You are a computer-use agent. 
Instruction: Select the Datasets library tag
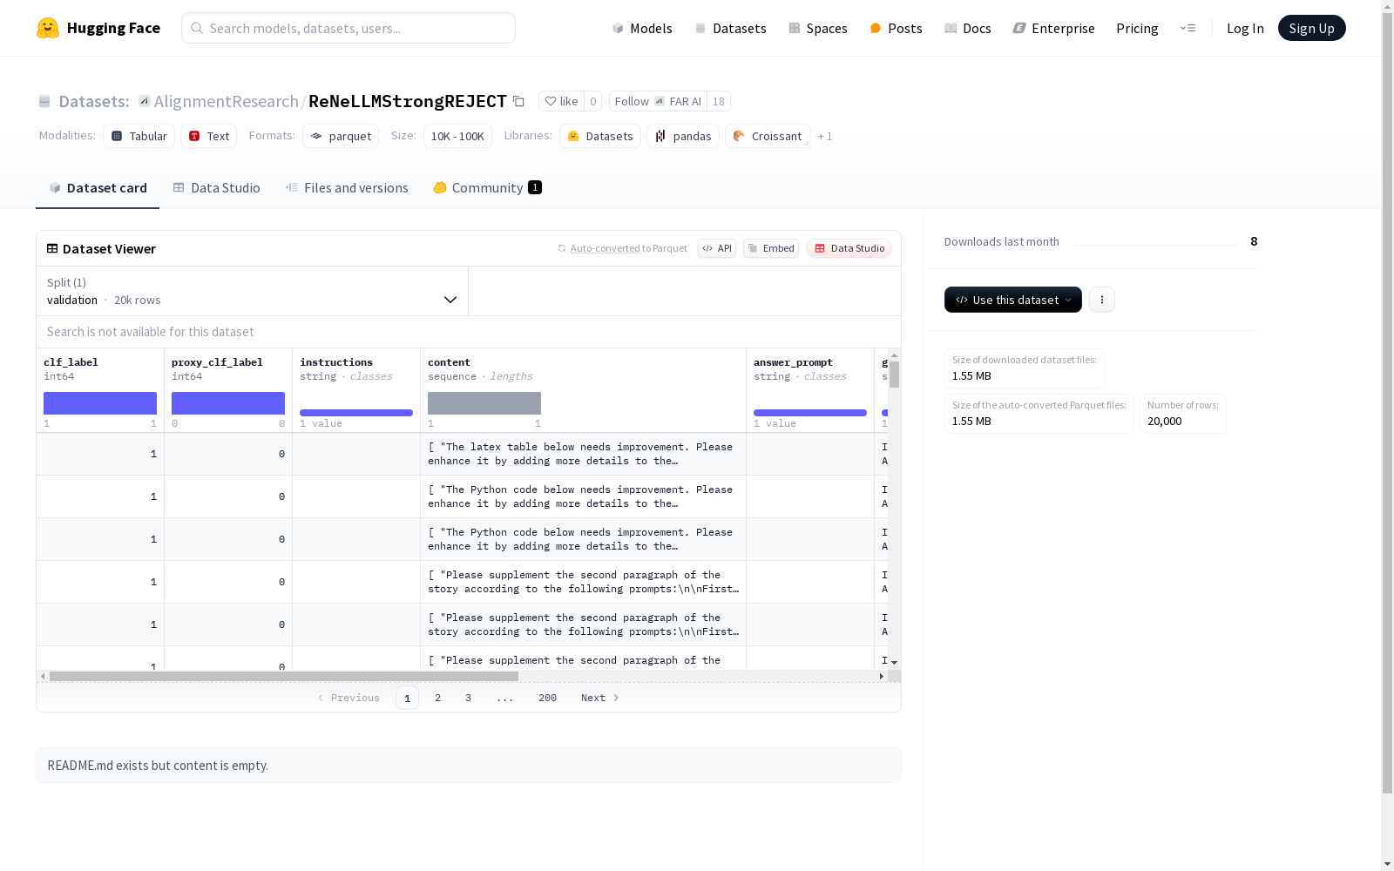tap(600, 136)
